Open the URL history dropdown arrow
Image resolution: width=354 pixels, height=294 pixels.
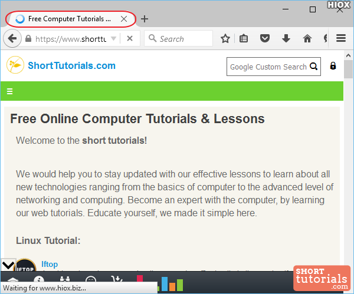pyautogui.click(x=113, y=38)
